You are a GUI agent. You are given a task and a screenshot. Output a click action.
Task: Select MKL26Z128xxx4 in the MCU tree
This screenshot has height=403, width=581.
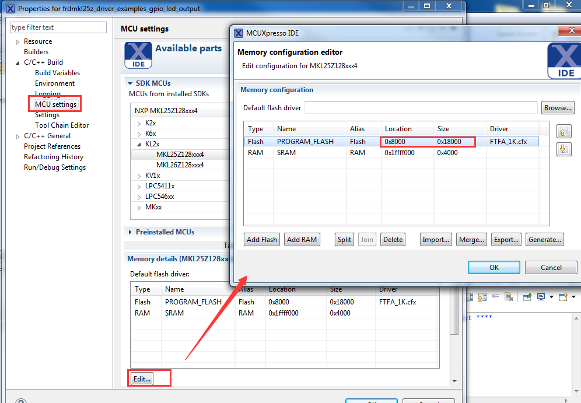pyautogui.click(x=180, y=165)
